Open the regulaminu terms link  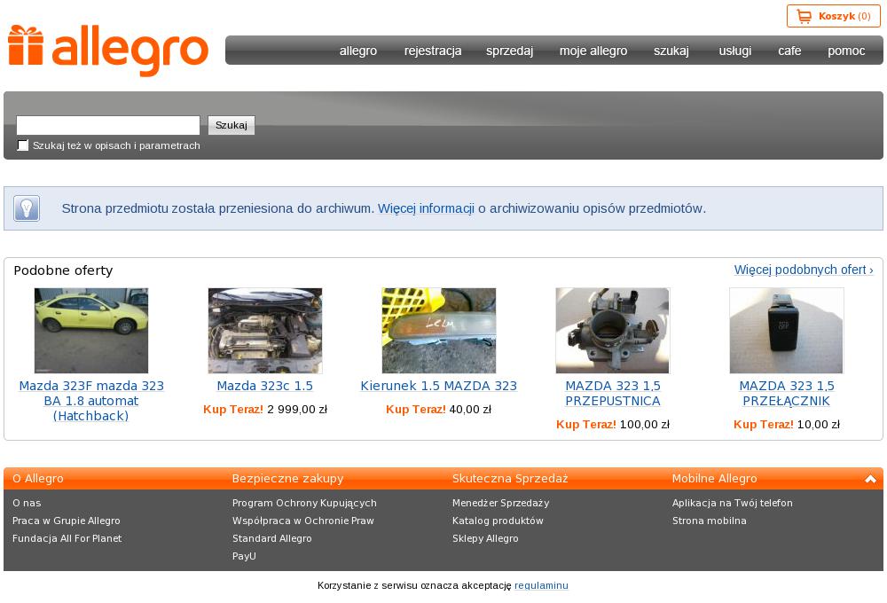point(541,585)
